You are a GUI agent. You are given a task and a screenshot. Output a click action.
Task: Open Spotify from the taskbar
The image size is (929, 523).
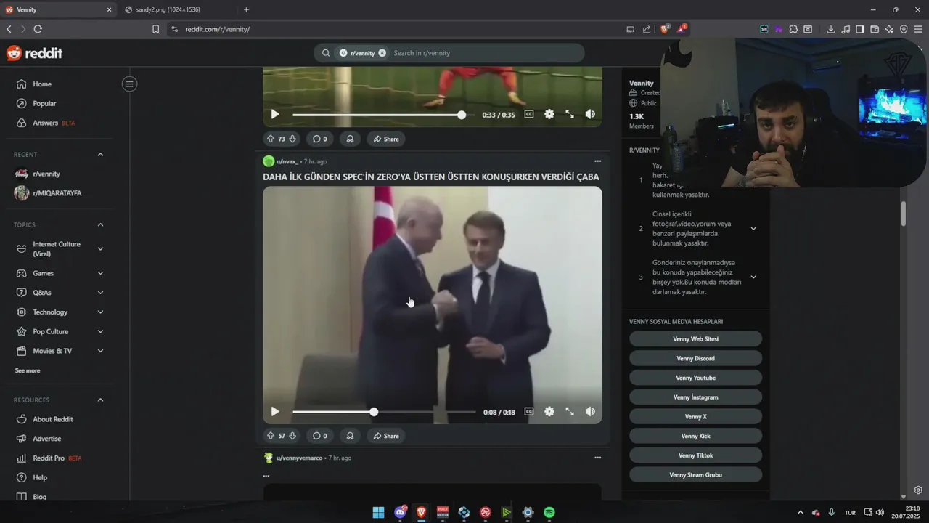pyautogui.click(x=549, y=512)
